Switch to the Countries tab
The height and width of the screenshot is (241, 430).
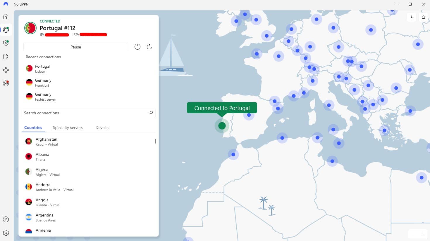[33, 128]
